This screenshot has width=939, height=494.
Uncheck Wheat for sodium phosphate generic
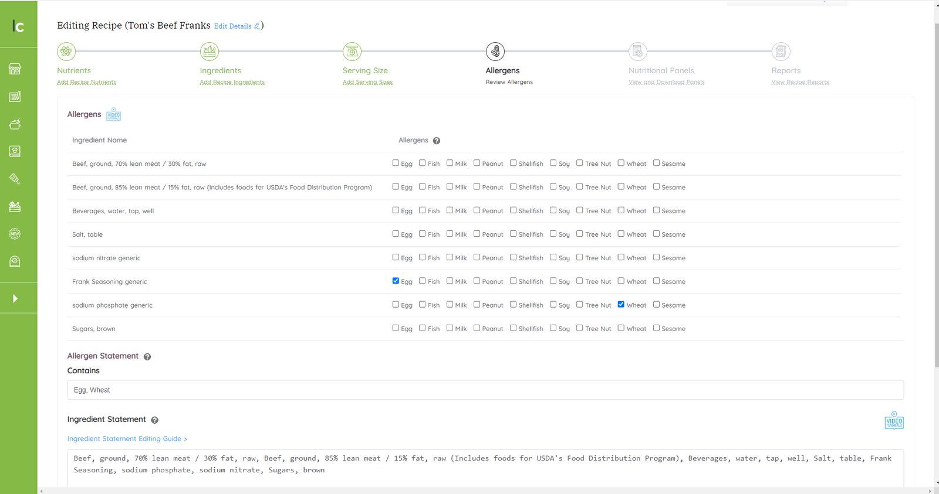click(621, 304)
